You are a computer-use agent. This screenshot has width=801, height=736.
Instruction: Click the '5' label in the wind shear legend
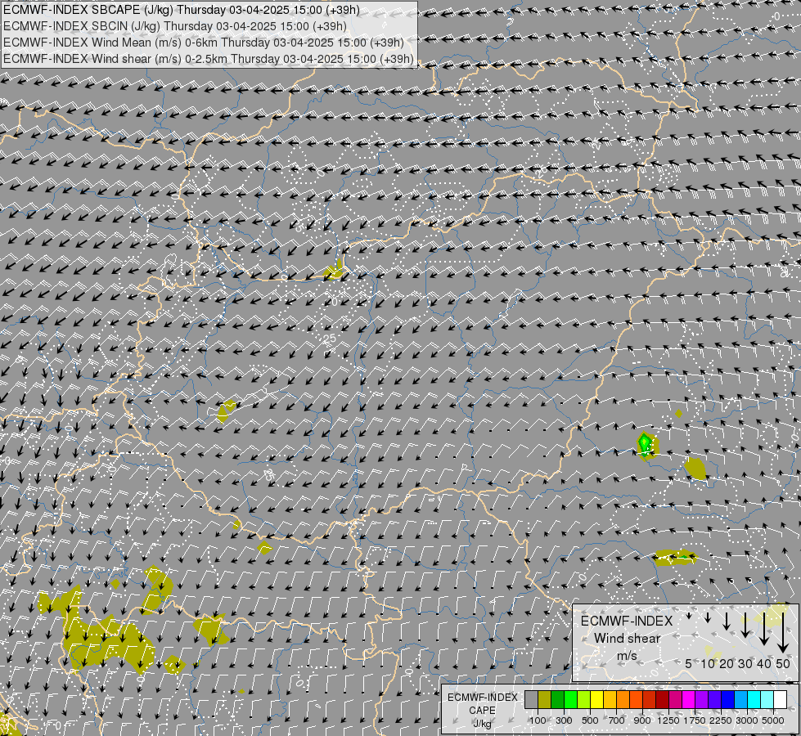[x=689, y=663]
